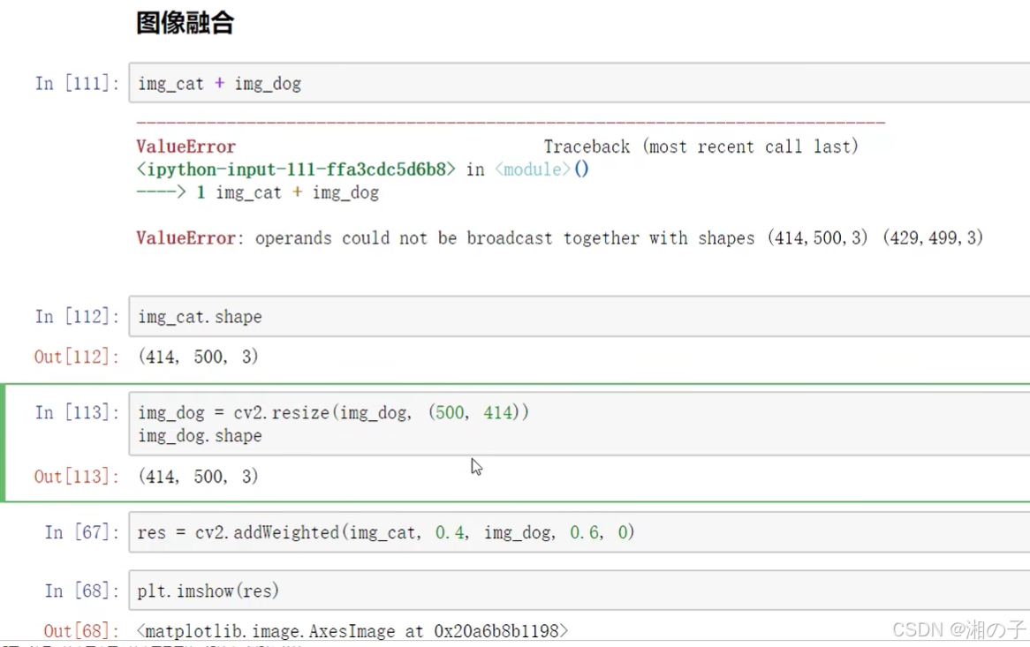Screen dimensions: 1030x647
Task: Click the code cell In [111] input
Action: [x=579, y=83]
